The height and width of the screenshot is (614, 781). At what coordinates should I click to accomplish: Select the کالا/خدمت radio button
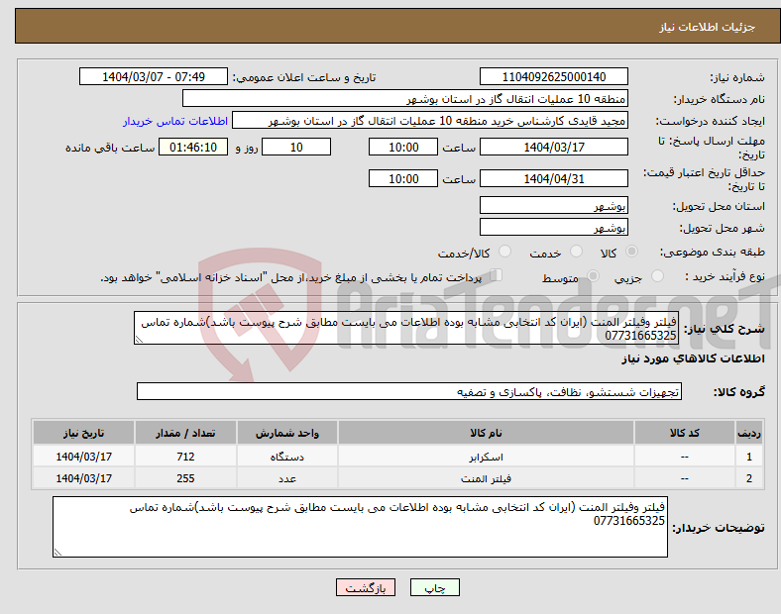pyautogui.click(x=504, y=252)
